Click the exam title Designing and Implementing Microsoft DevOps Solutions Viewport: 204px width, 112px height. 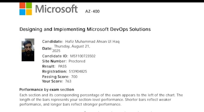[85, 29]
